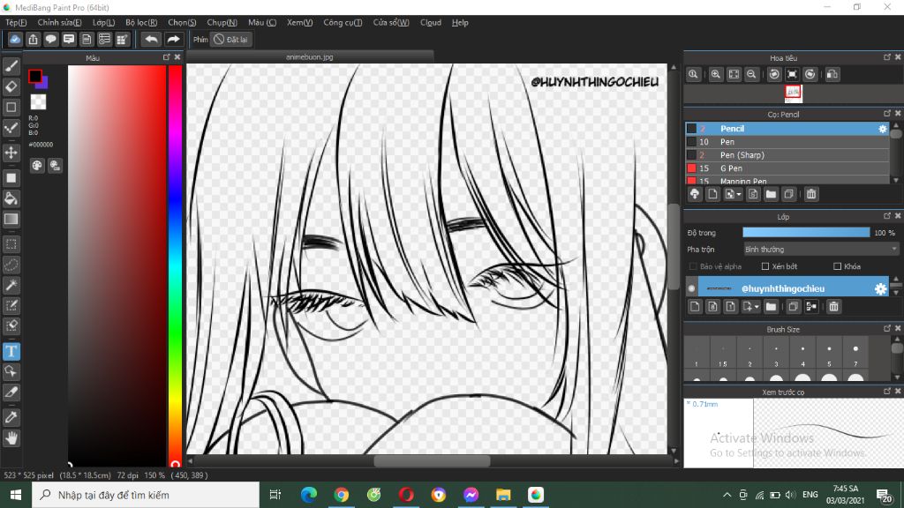Select the Gradient tool
This screenshot has width=904, height=508.
pyautogui.click(x=11, y=219)
